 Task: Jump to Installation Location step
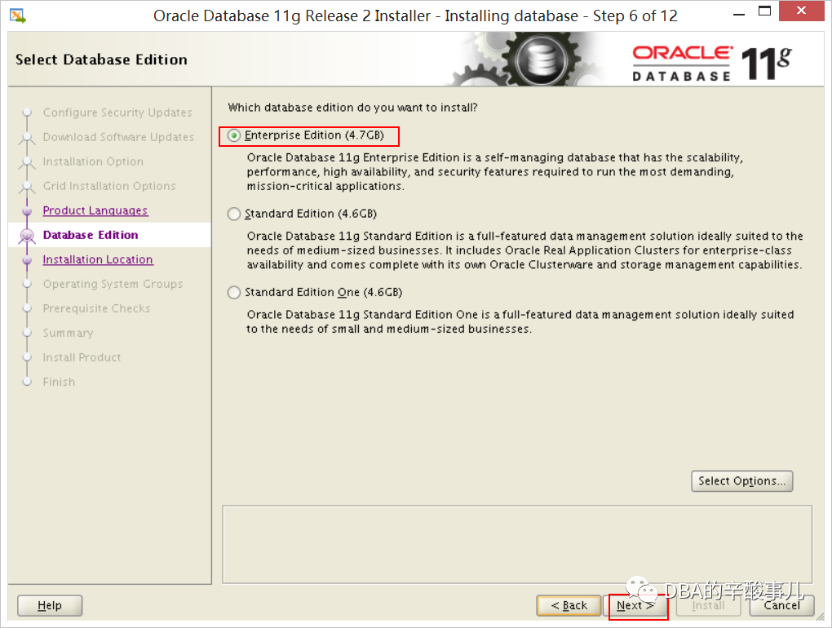pyautogui.click(x=98, y=259)
